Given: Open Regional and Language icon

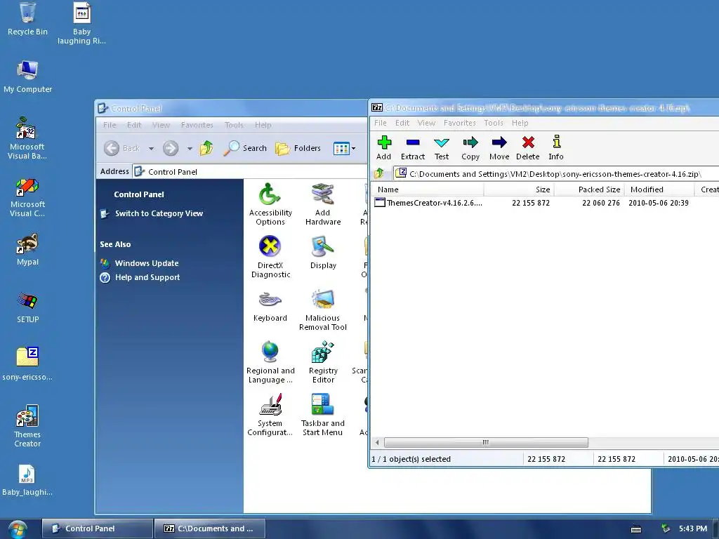Looking at the screenshot, I should [x=270, y=363].
